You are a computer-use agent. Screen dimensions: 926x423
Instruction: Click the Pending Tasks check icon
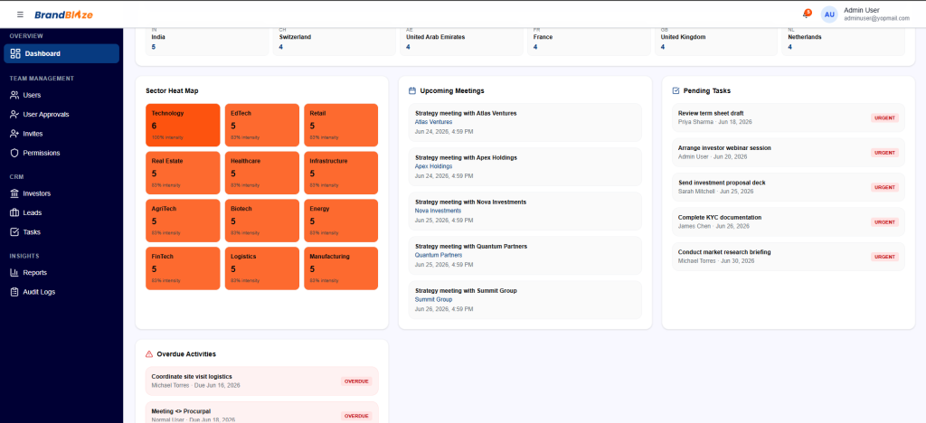tap(676, 91)
